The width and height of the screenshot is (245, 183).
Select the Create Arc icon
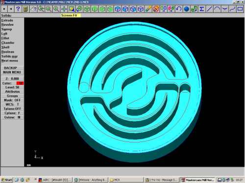[x=217, y=9]
